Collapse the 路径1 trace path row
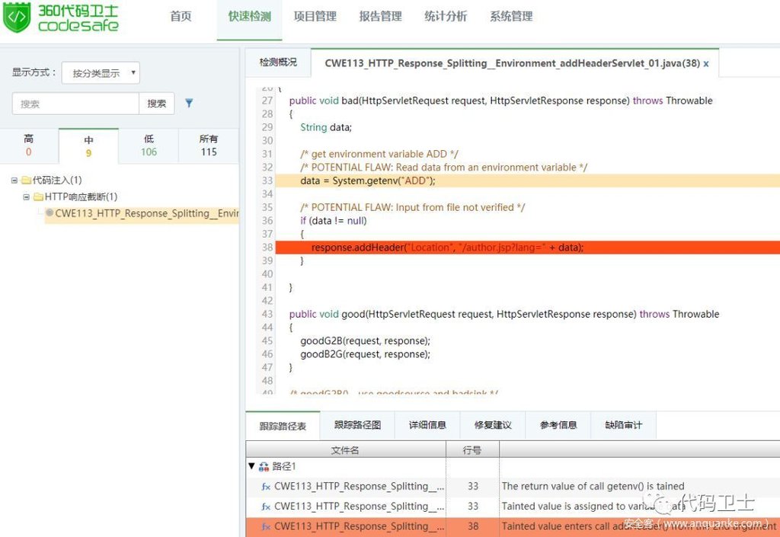The width and height of the screenshot is (780, 537). [252, 466]
